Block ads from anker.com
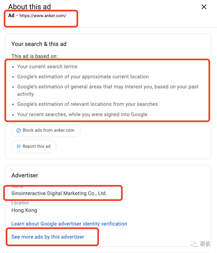 46,130
